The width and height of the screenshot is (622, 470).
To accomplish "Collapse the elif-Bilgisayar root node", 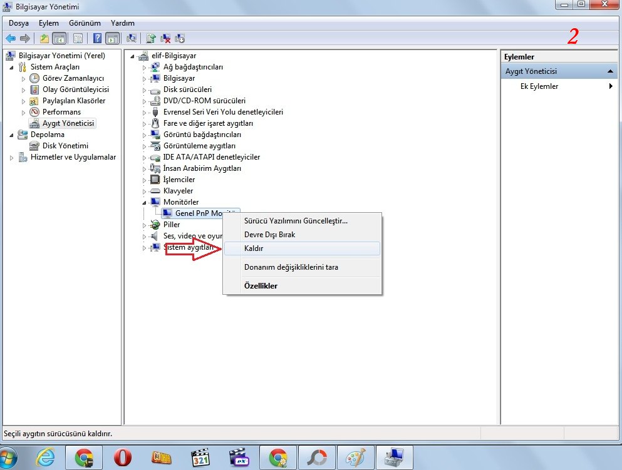I will click(133, 56).
